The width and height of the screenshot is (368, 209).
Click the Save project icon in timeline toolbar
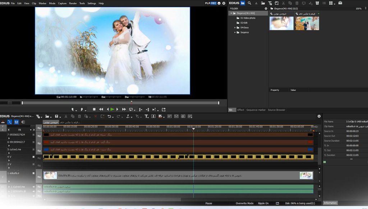pos(56,116)
